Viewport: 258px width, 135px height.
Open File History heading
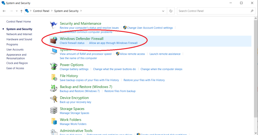[69, 76]
